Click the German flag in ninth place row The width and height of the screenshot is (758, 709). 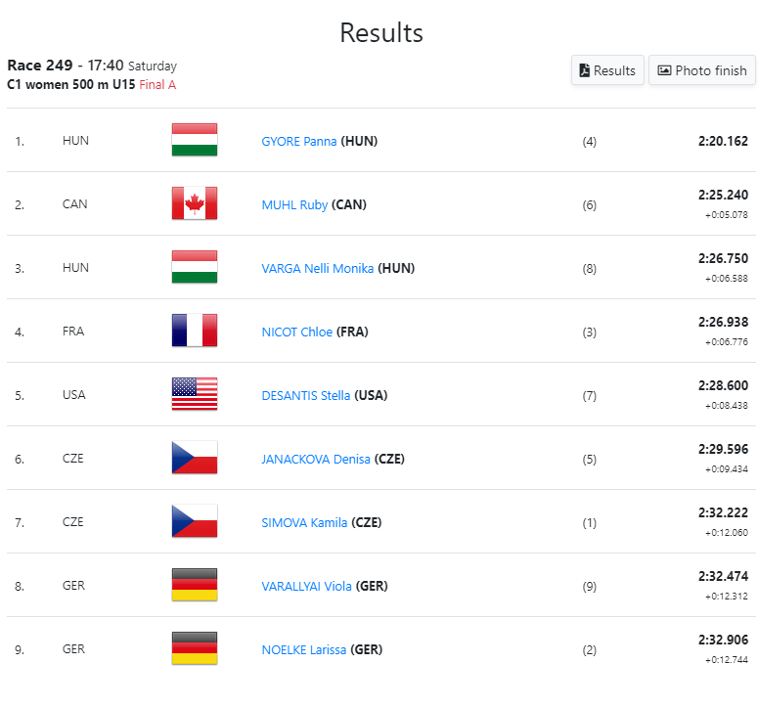tap(195, 648)
